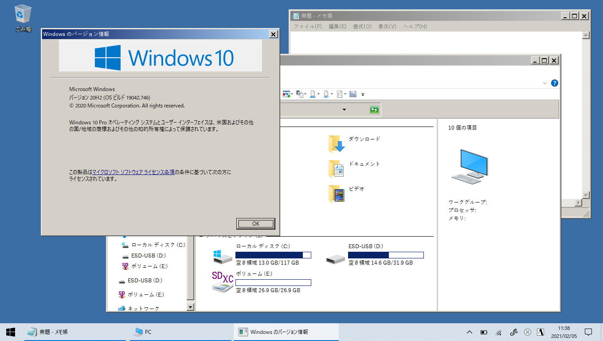Image resolution: width=603 pixels, height=341 pixels.
Task: Select the SDXC ボリューム (E:) drive icon in main pane
Action: click(223, 282)
